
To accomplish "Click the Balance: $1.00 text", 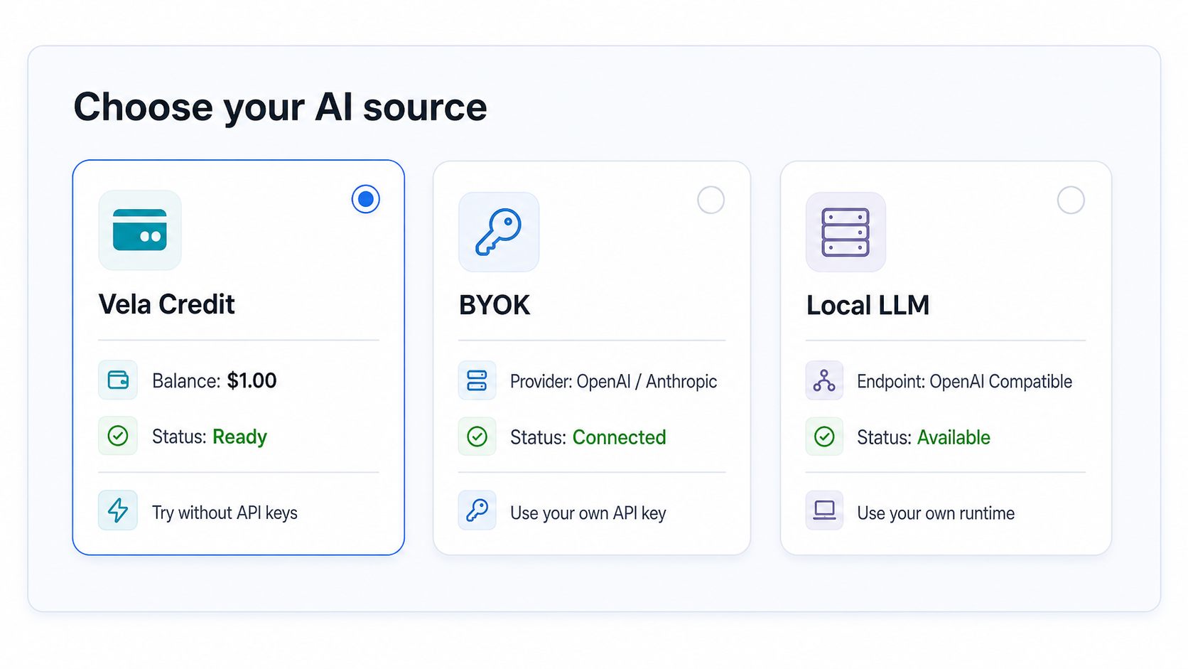I will [x=215, y=381].
